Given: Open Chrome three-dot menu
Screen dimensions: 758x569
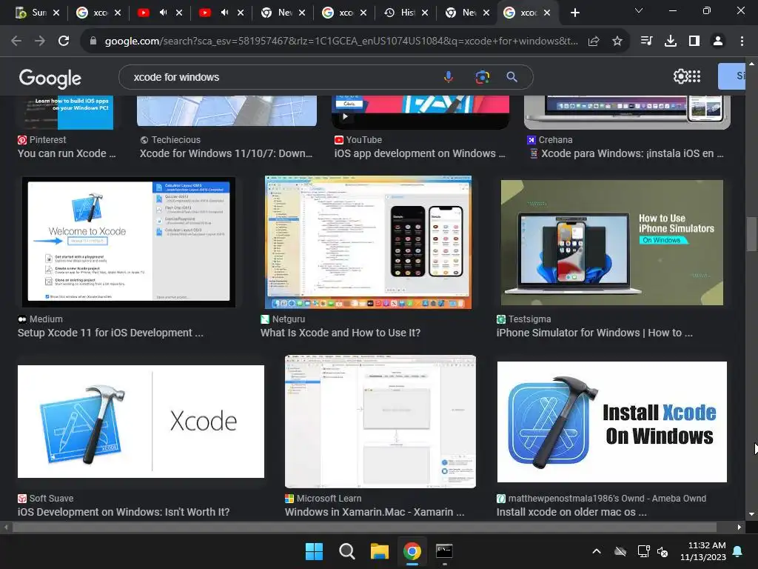Looking at the screenshot, I should point(742,41).
